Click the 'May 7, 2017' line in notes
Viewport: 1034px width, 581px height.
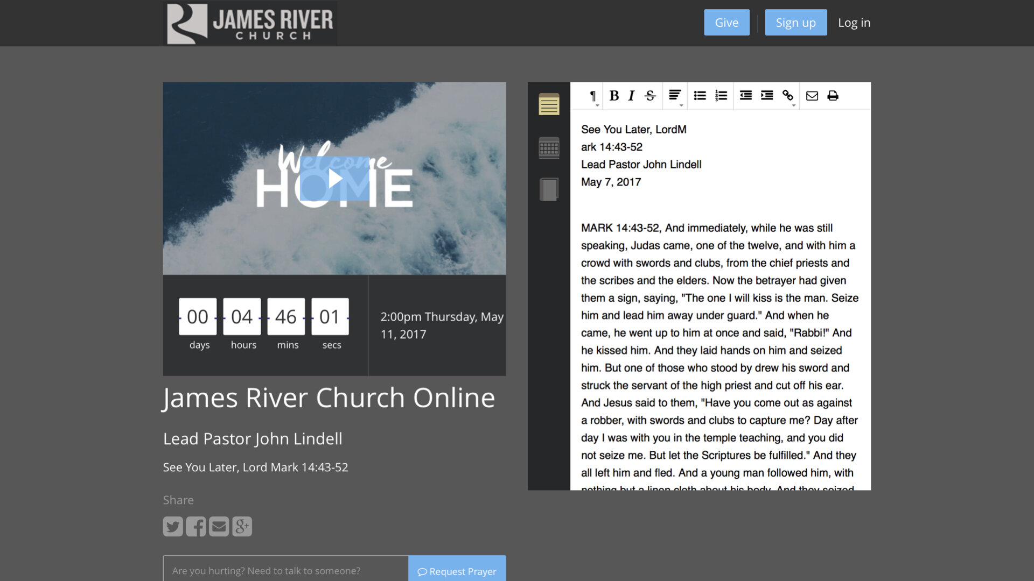point(611,182)
